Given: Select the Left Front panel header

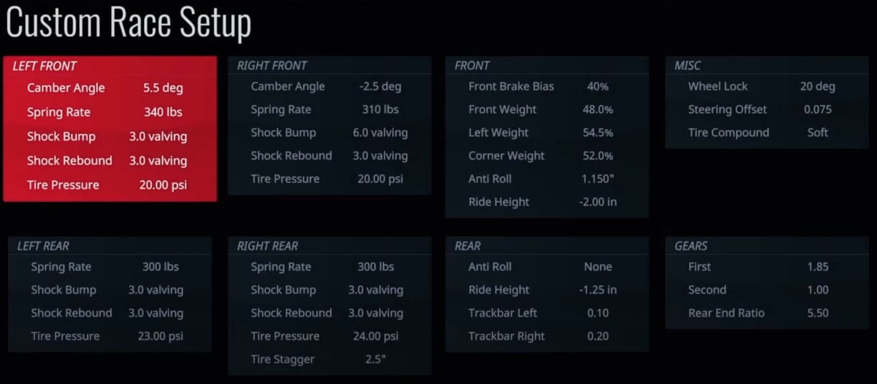Looking at the screenshot, I should [x=45, y=66].
